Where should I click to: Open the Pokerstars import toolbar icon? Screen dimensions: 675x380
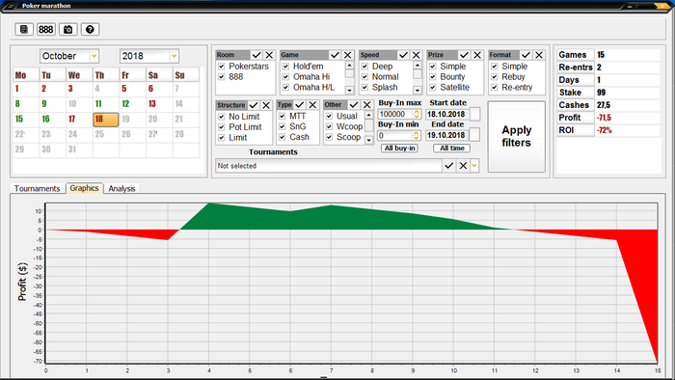pos(24,29)
